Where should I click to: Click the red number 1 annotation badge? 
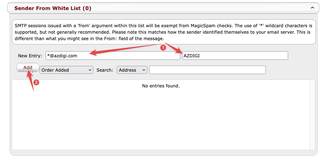162,47
